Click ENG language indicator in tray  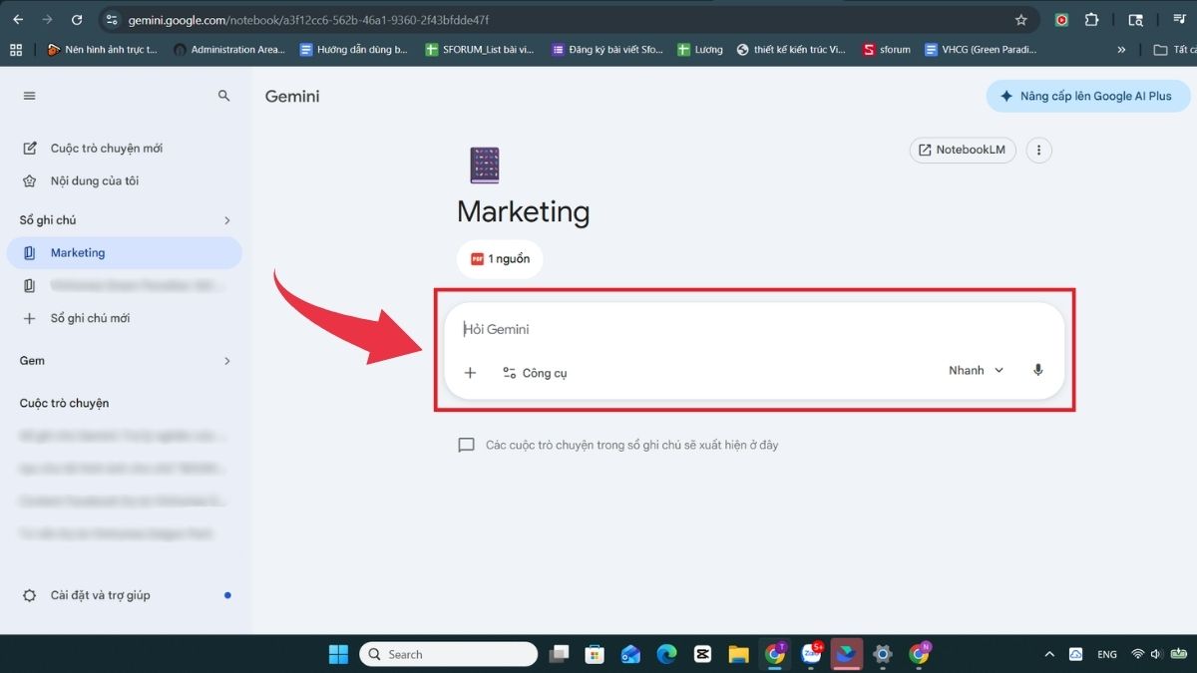[x=1107, y=654]
